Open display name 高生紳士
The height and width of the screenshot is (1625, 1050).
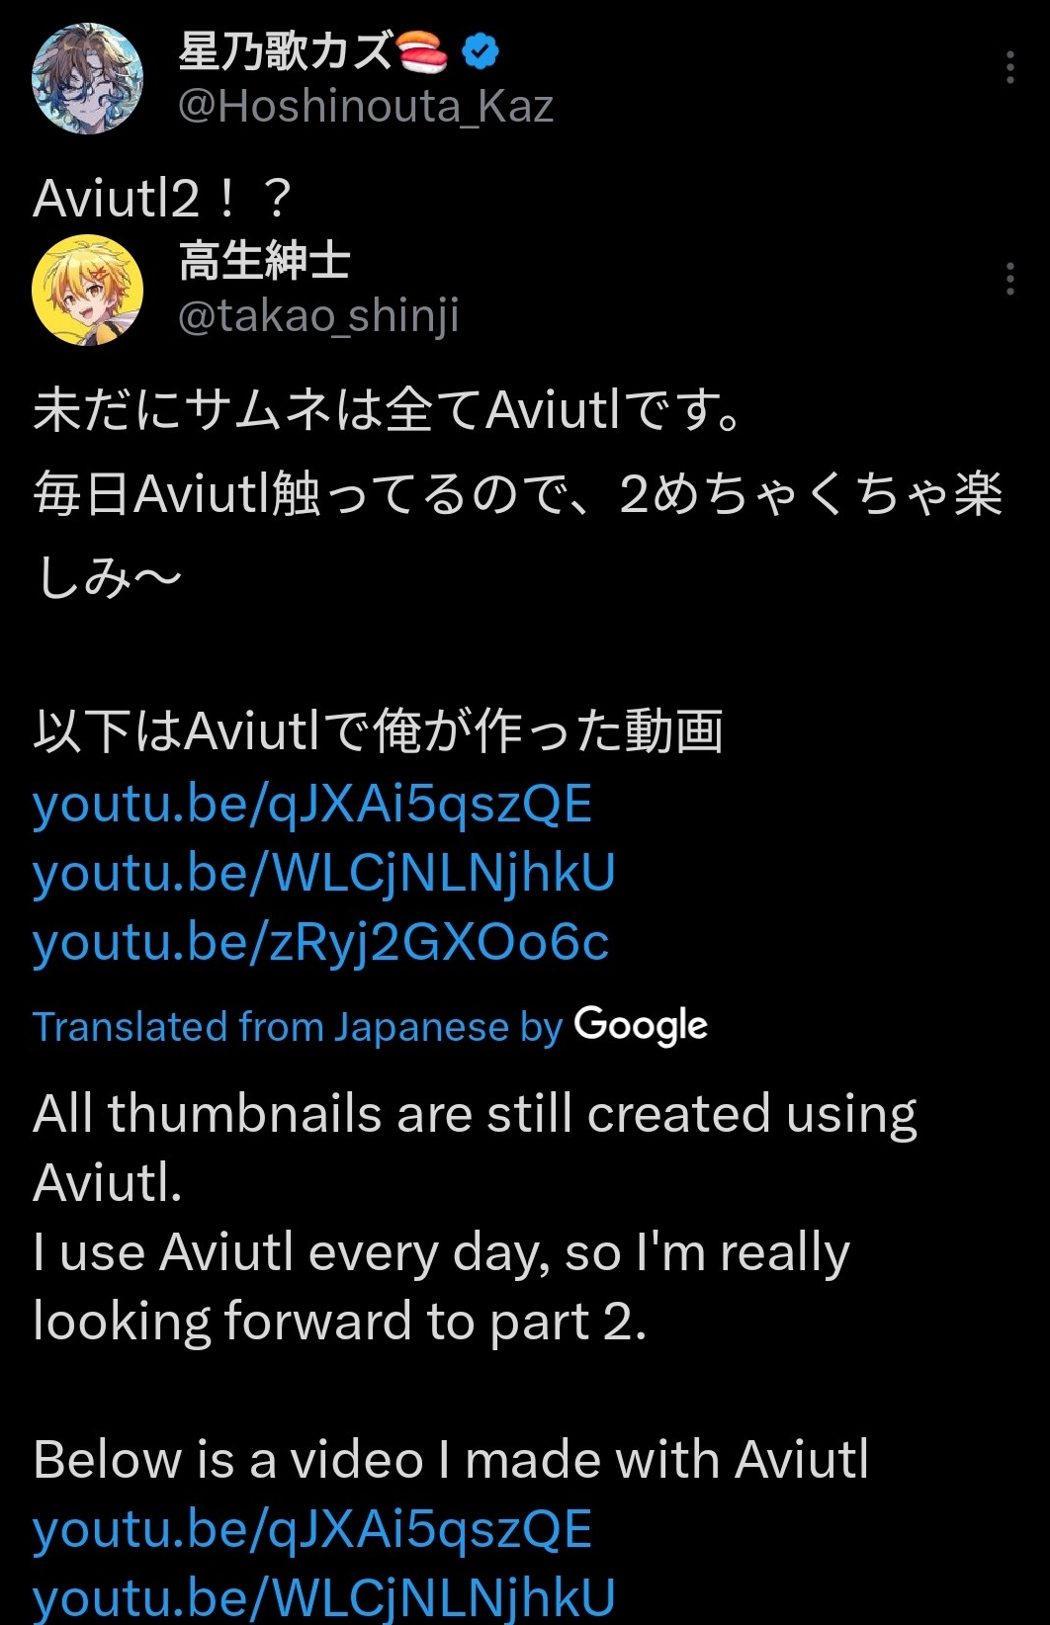tap(264, 262)
